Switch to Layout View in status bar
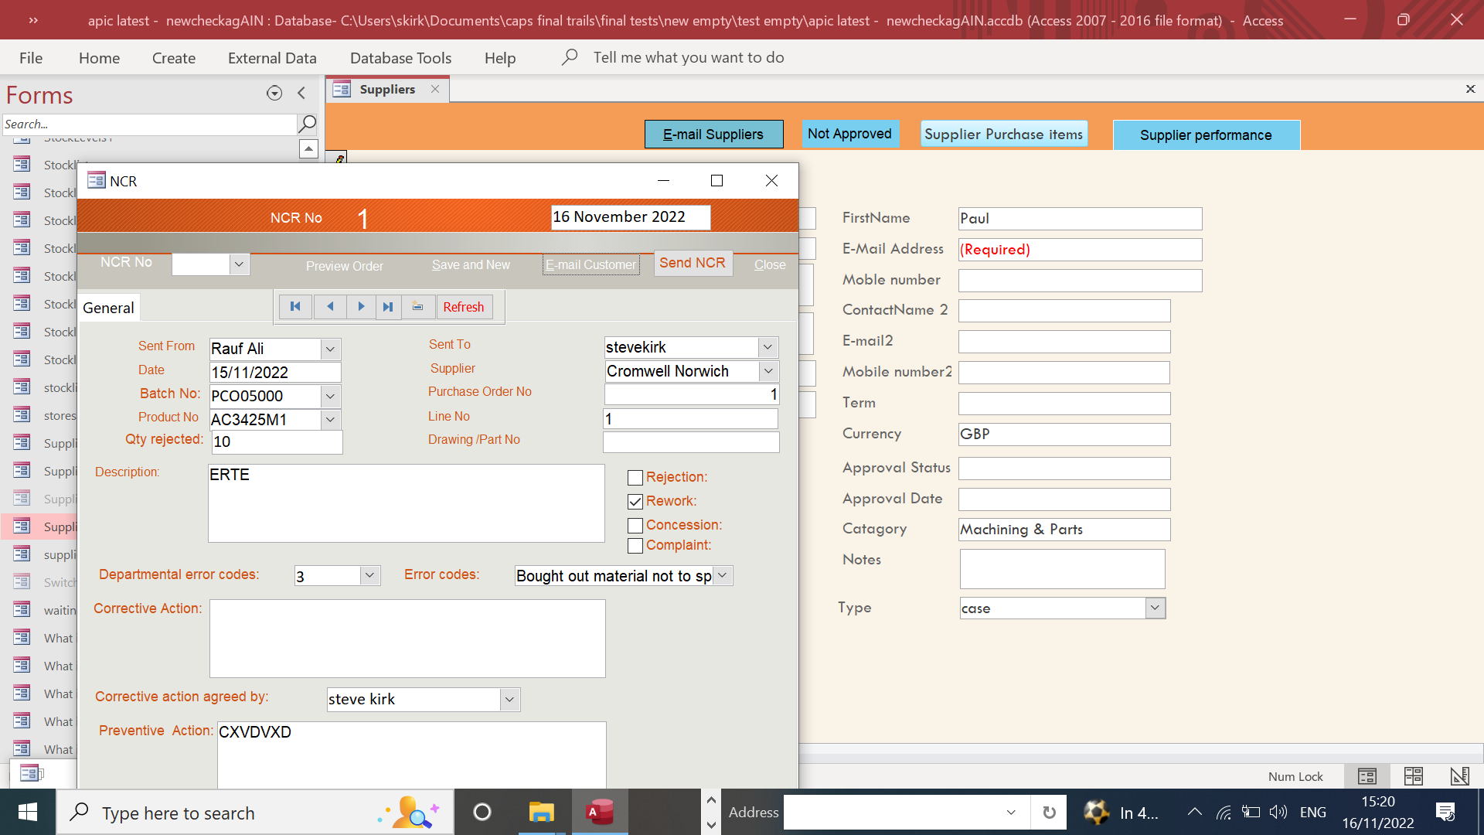Screen dimensions: 1484x835 pyautogui.click(x=1413, y=775)
